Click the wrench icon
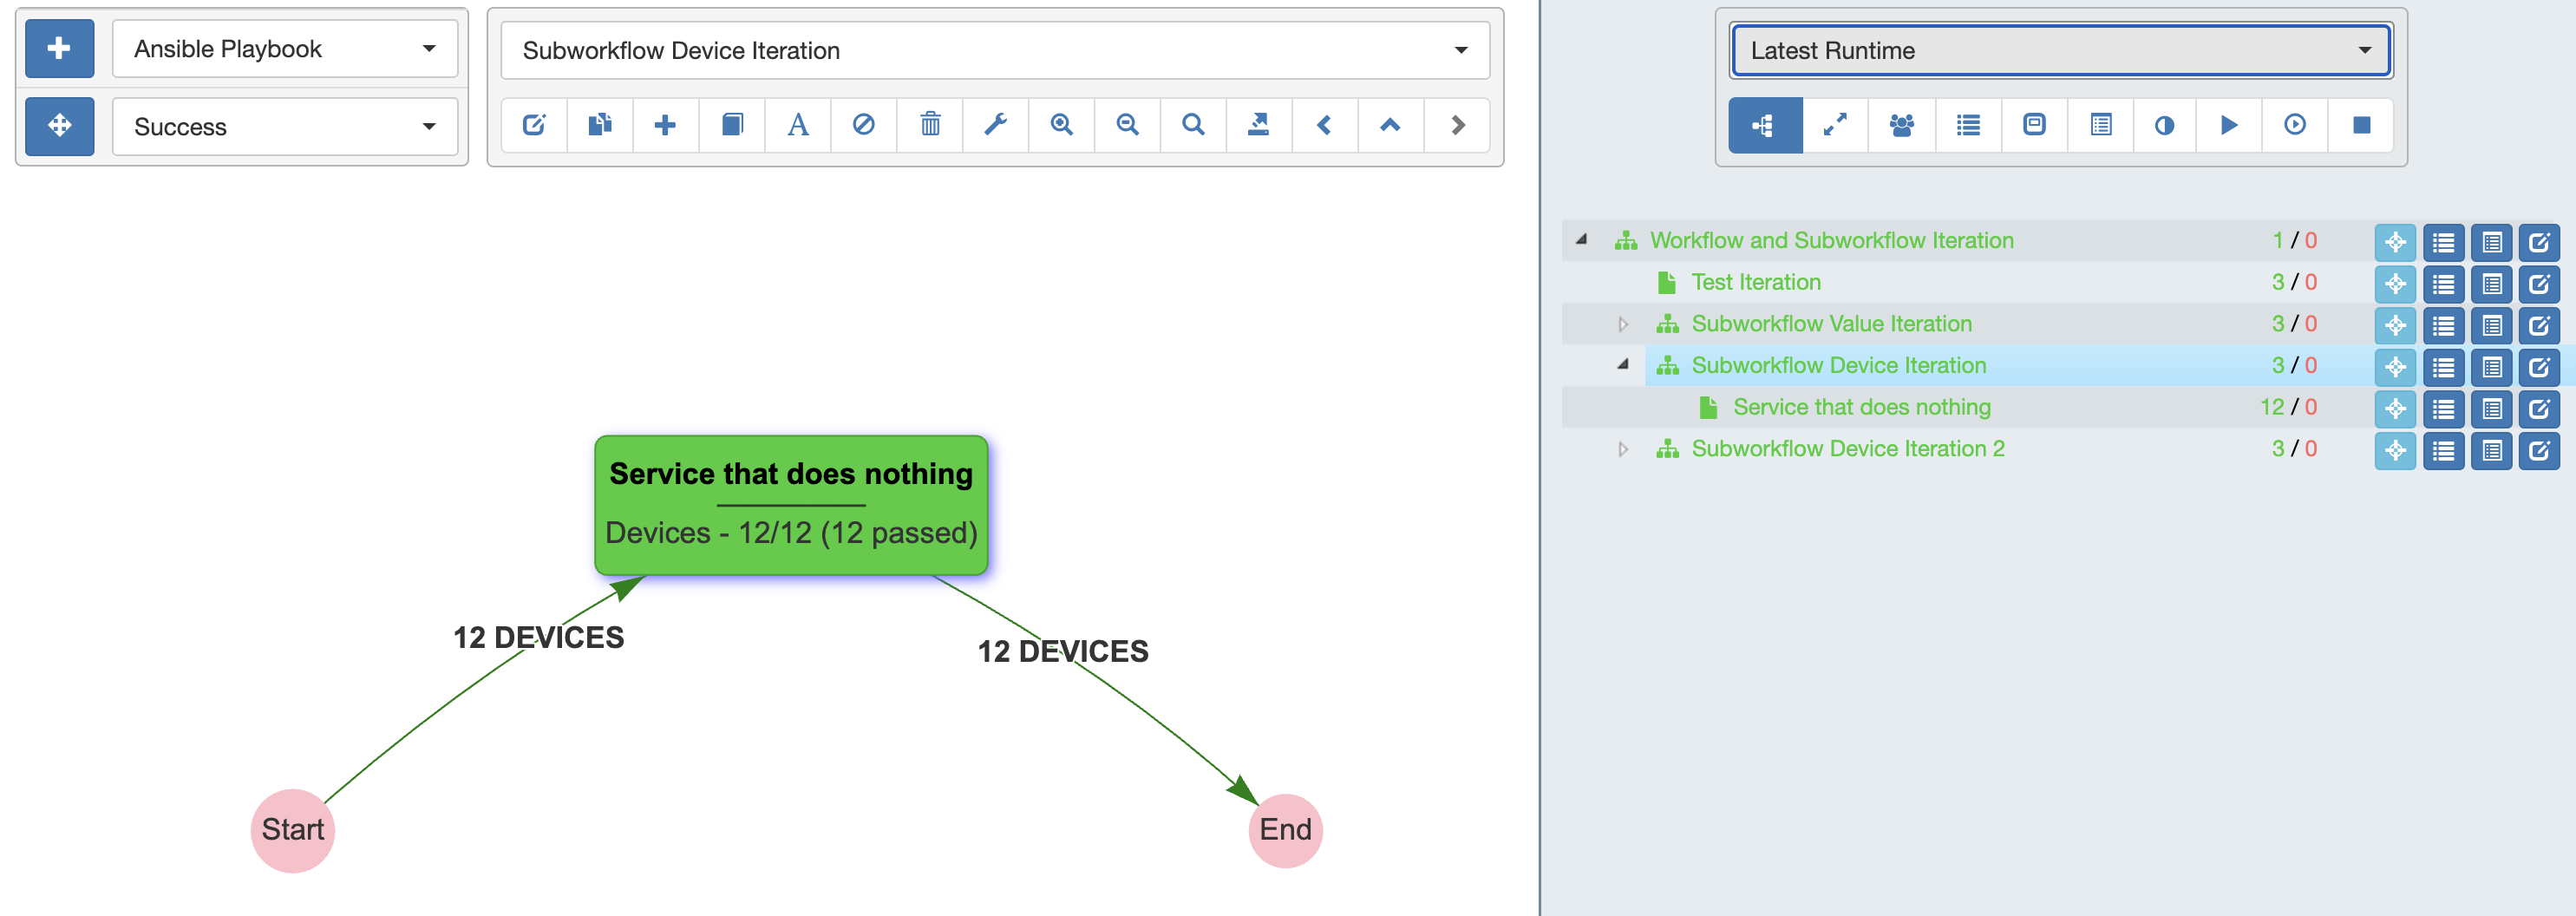The image size is (2576, 916). coord(996,125)
